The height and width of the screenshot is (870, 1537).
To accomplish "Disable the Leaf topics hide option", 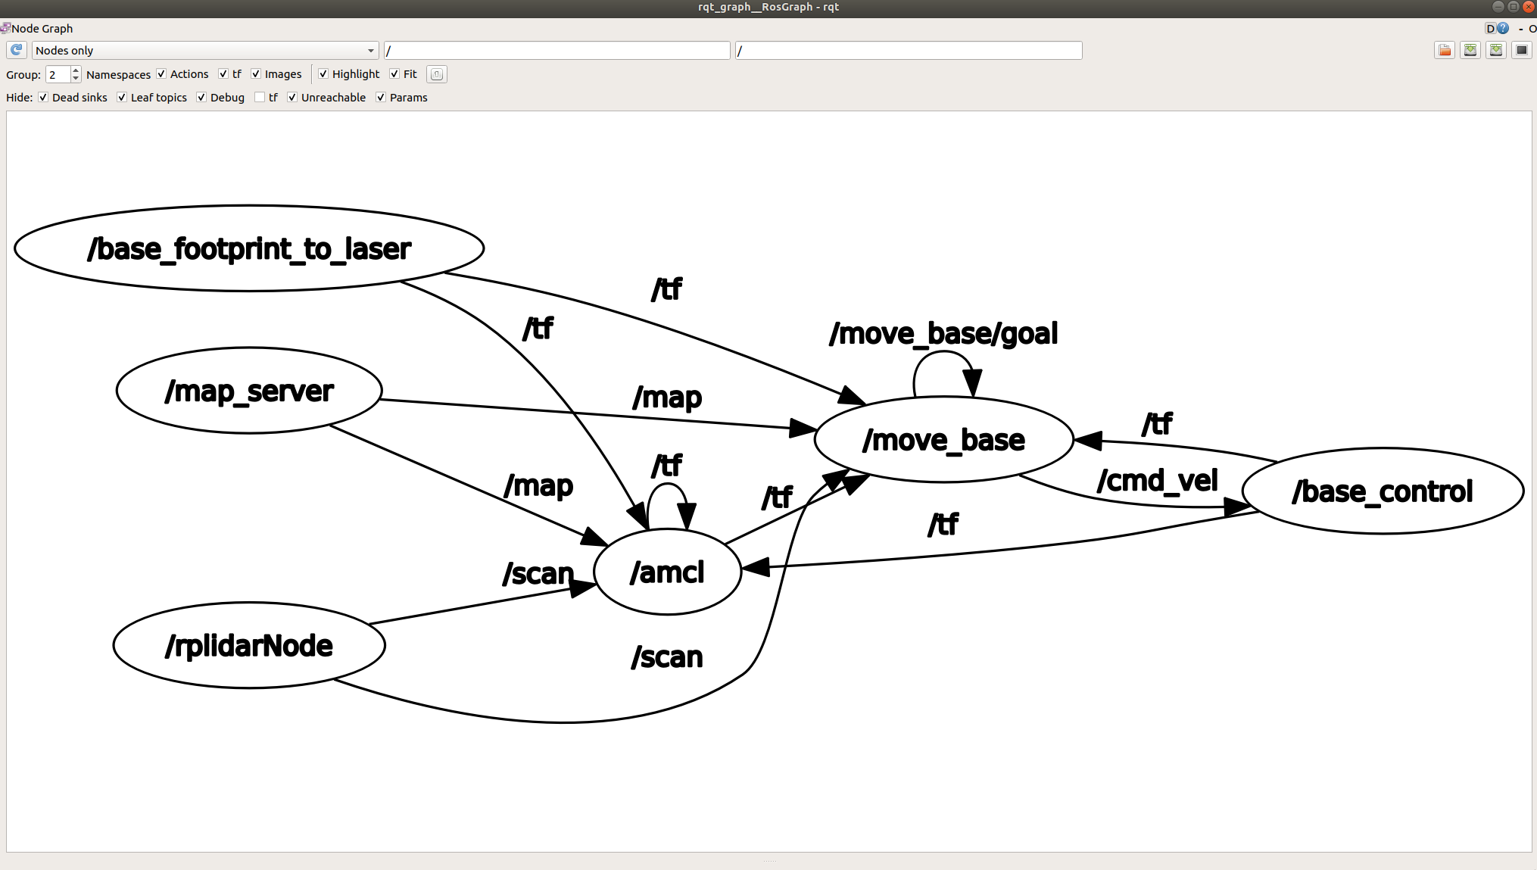I will point(122,98).
